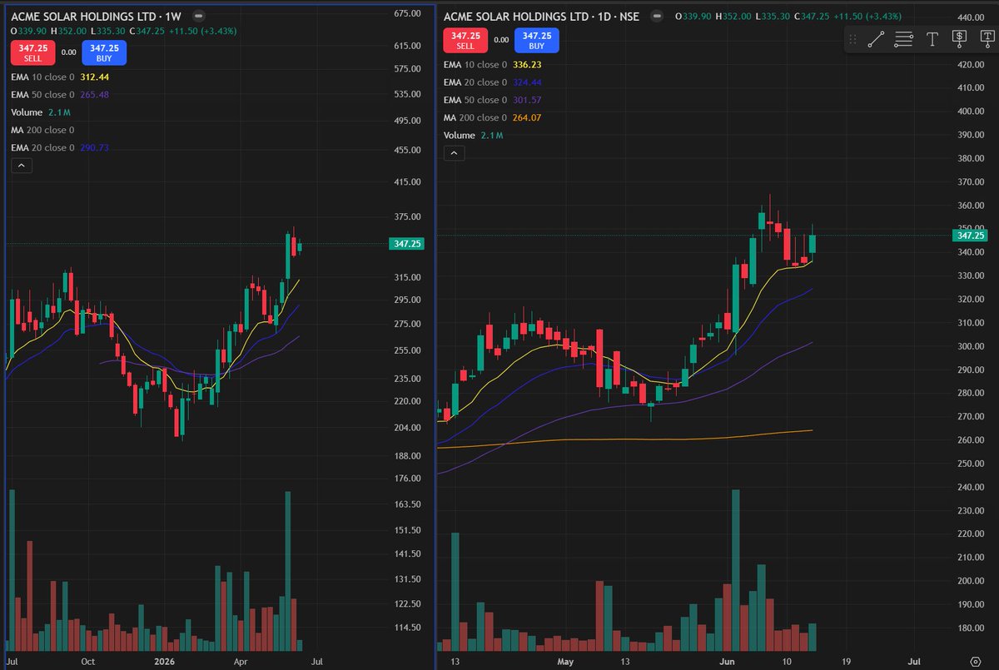Select the trend line drawing tool

pos(876,39)
